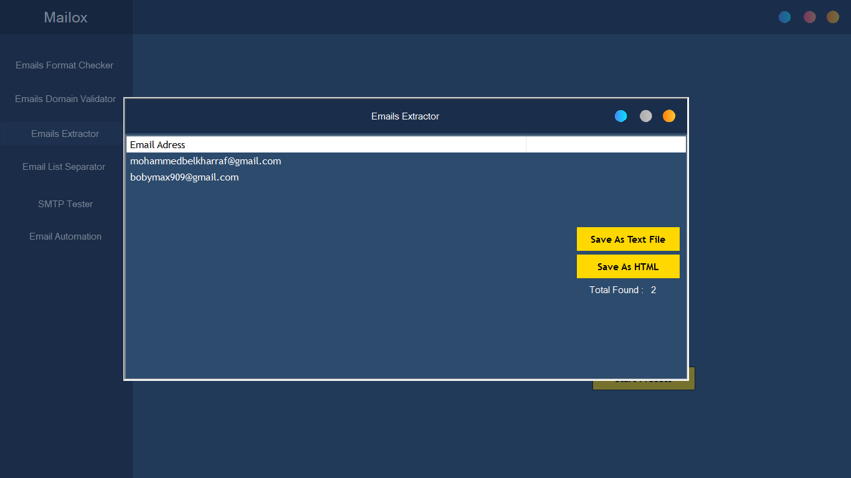The width and height of the screenshot is (851, 478).
Task: Open Emails Domain Validator
Action: tap(65, 98)
